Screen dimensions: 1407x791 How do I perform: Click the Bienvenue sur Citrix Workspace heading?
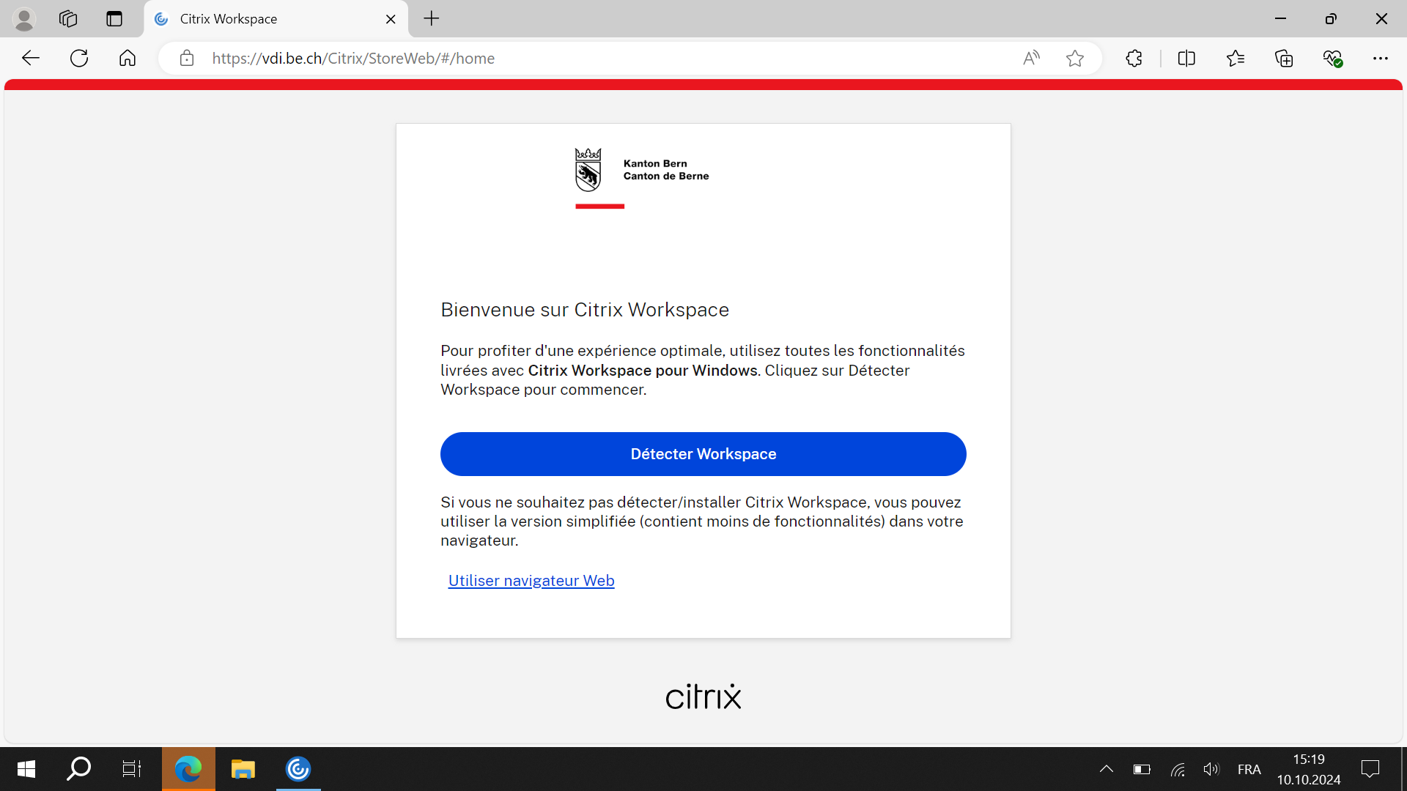coord(585,310)
